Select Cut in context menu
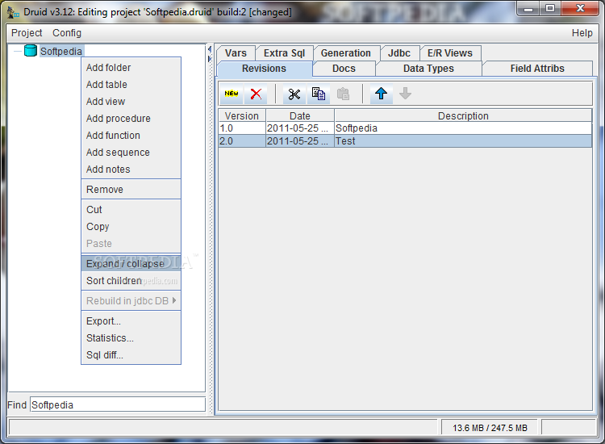The image size is (605, 444). 131,210
